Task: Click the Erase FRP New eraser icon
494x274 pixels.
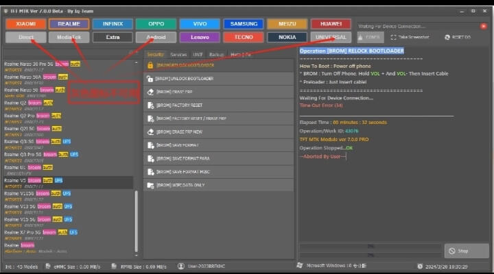Action: [150, 132]
